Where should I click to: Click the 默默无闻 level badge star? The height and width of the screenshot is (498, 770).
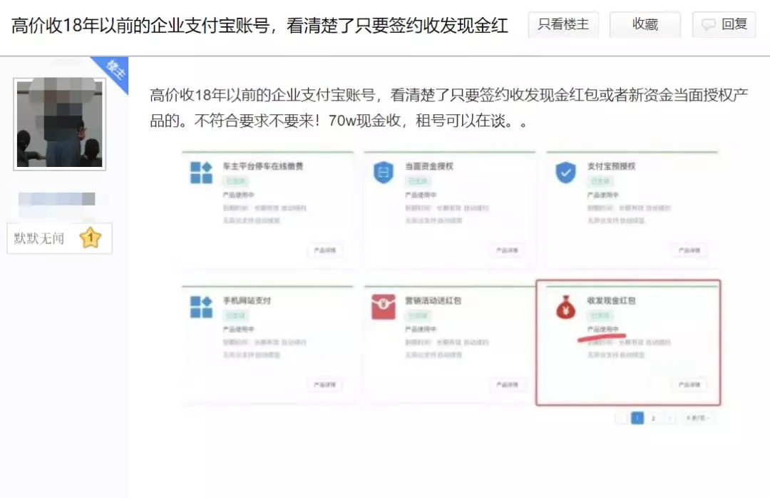tap(91, 238)
